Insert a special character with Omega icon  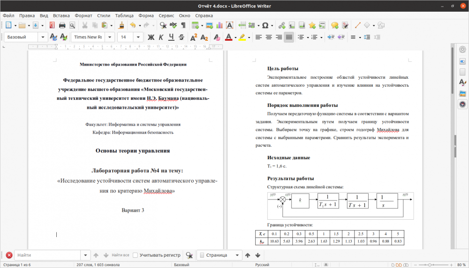265,25
